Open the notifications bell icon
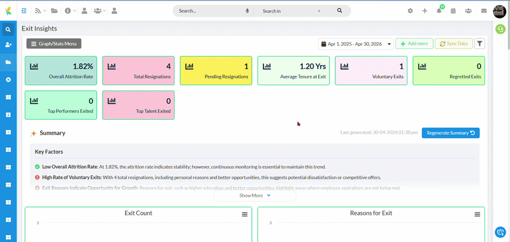This screenshot has height=242, width=510. tap(439, 11)
